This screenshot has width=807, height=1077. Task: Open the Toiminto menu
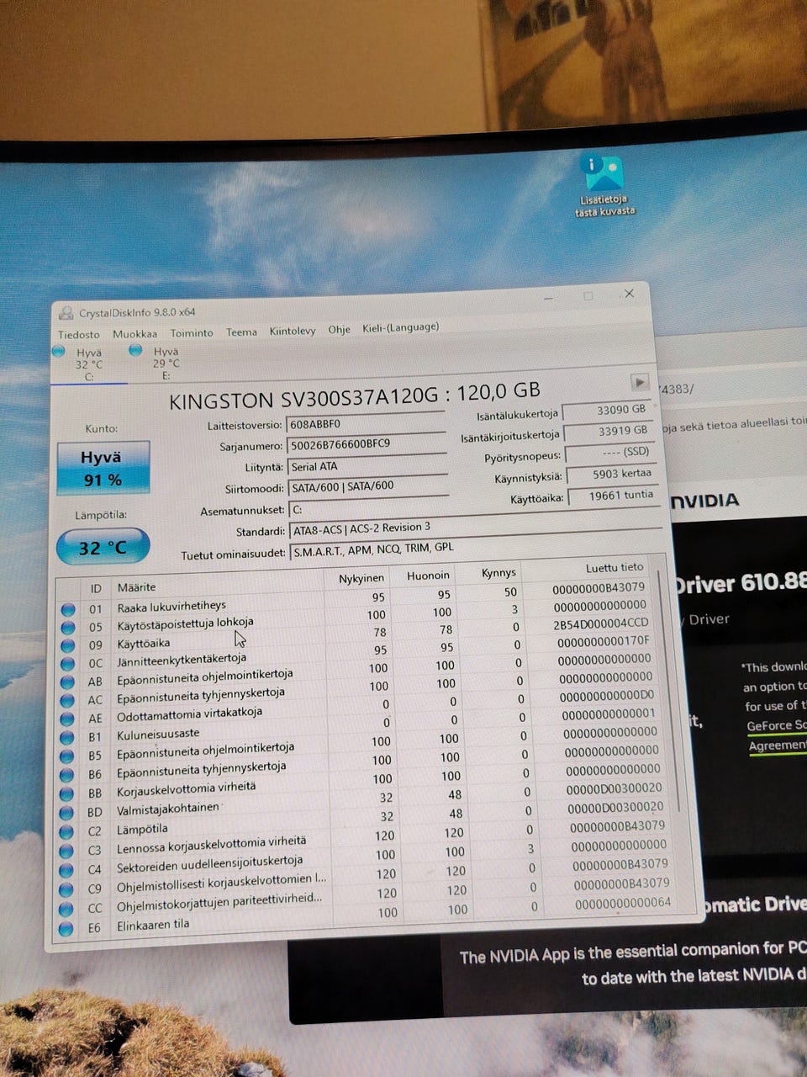(192, 333)
